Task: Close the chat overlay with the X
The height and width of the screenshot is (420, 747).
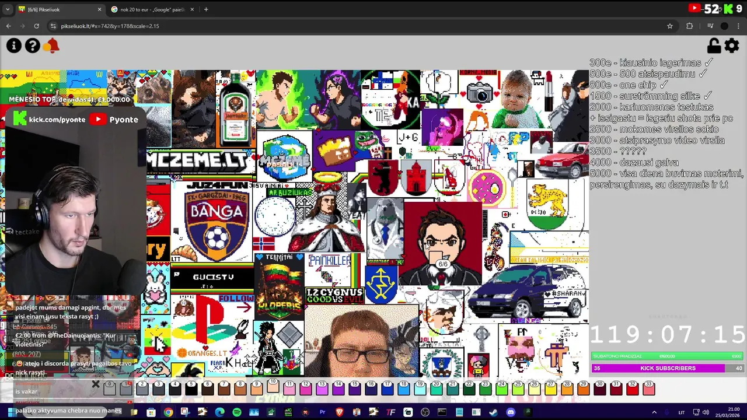Action: tap(96, 385)
